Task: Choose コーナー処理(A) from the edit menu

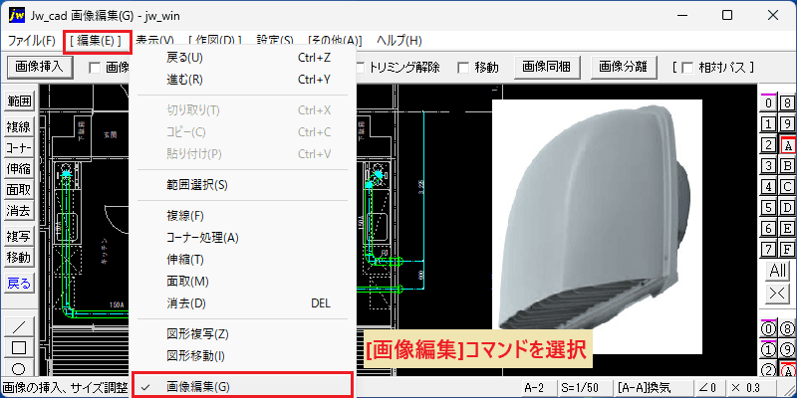Action: 243,238
